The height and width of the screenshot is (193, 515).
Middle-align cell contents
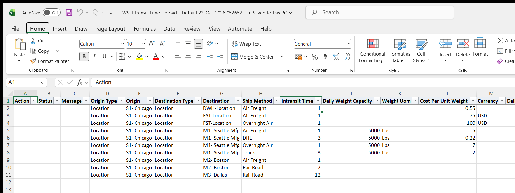(x=188, y=43)
